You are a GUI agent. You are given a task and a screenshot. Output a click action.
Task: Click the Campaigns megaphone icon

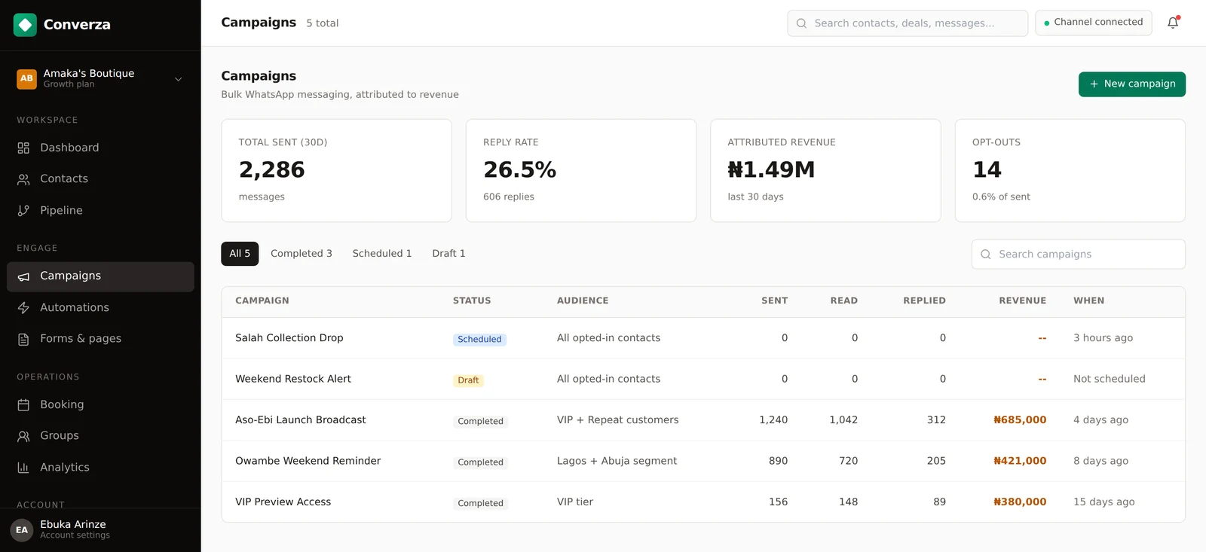point(23,276)
